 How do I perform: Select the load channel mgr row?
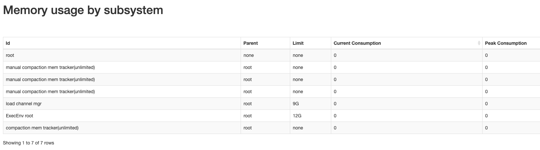coord(271,104)
